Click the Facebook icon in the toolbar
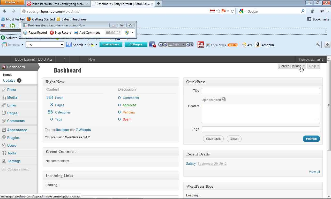The height and width of the screenshot is (199, 331). [x=152, y=45]
